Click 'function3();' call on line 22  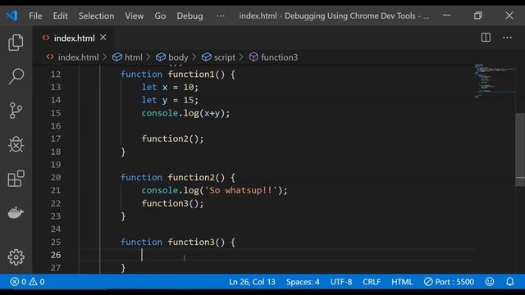172,203
